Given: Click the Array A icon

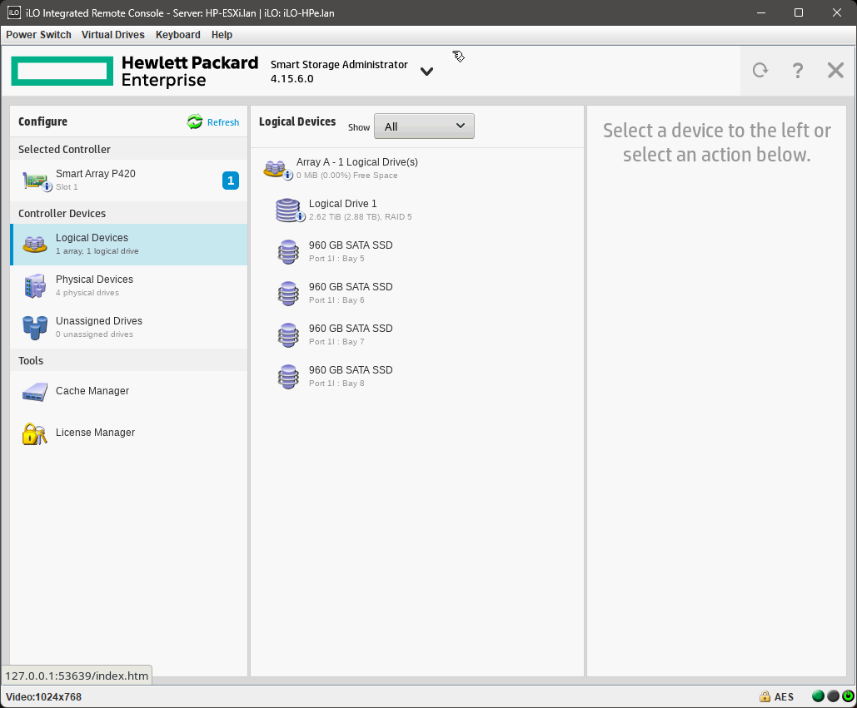Looking at the screenshot, I should click(277, 169).
